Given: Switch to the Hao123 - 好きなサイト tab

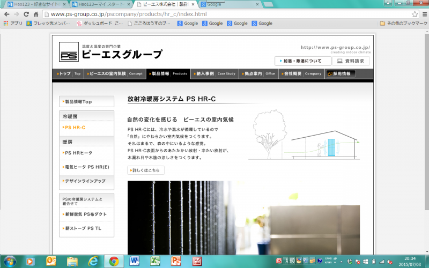Looking at the screenshot, I should pos(36,4).
